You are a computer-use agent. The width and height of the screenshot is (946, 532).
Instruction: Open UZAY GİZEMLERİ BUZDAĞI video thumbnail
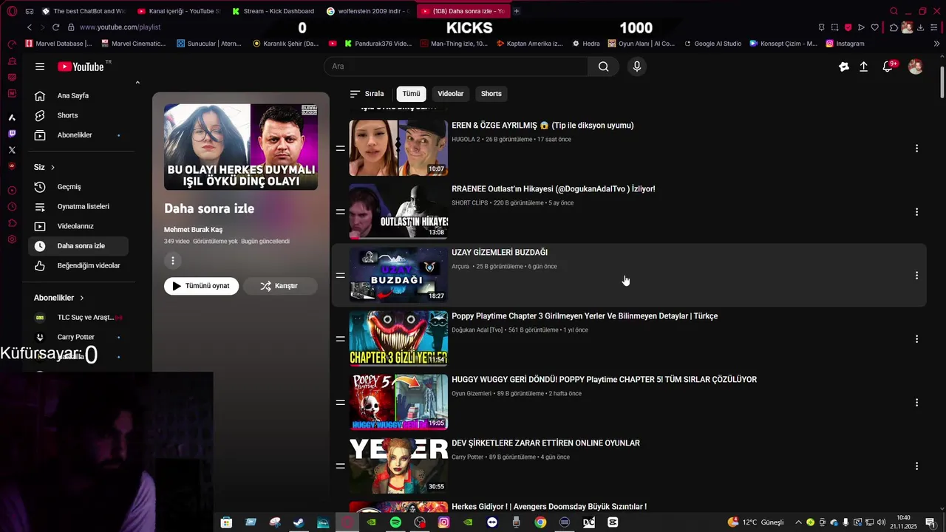coord(398,276)
